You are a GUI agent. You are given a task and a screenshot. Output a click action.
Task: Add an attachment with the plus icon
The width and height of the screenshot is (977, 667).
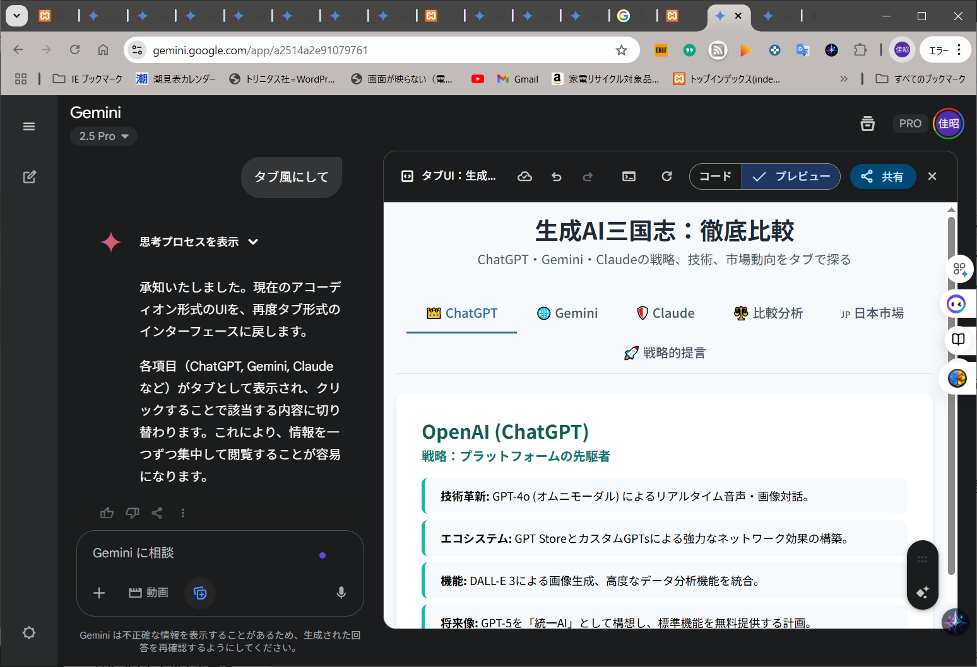(x=99, y=593)
